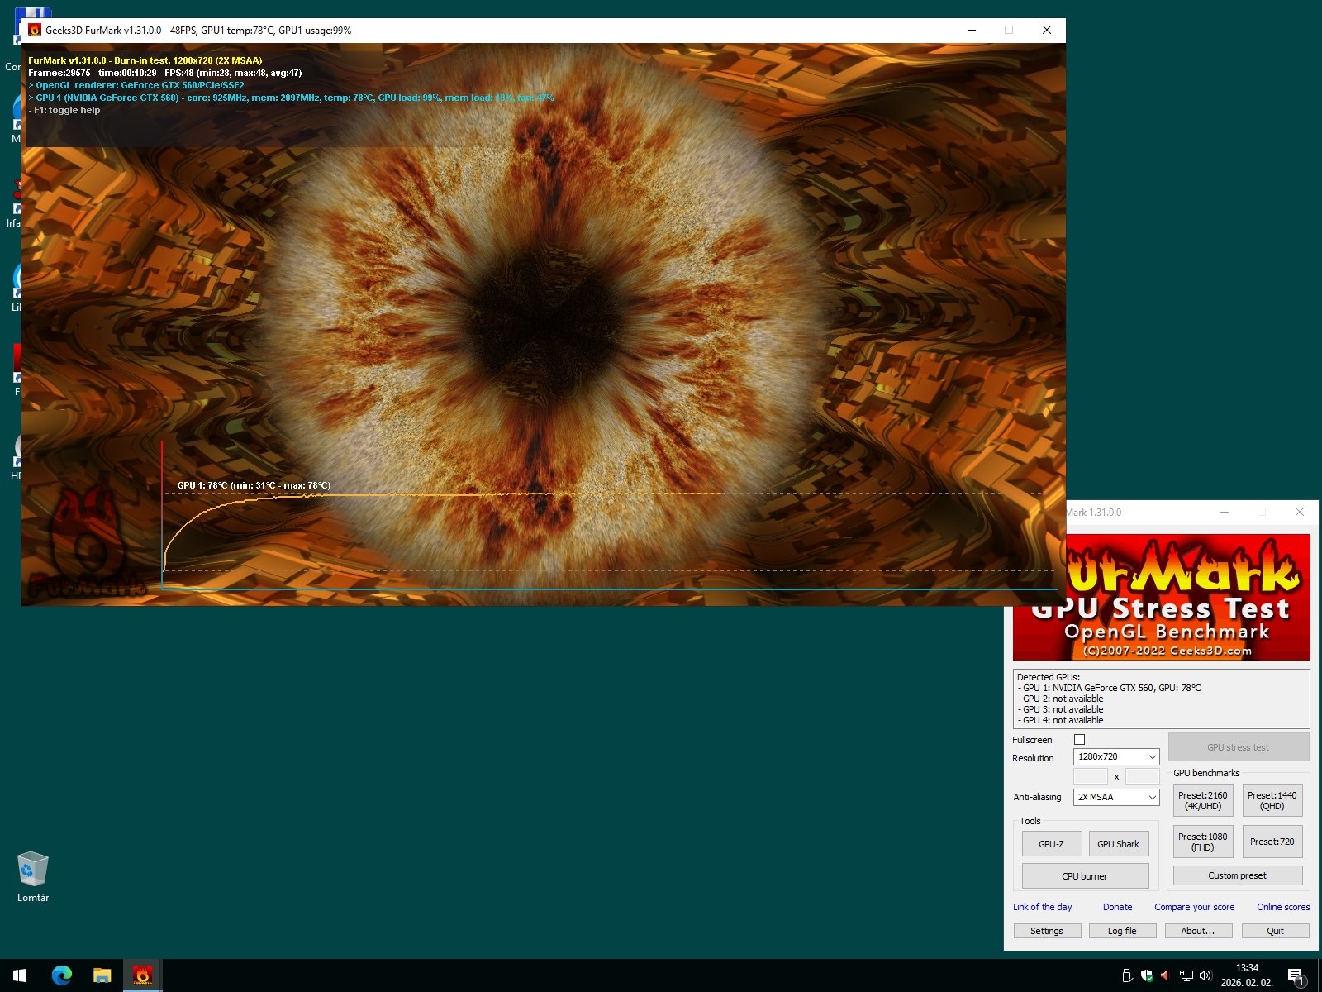1322x992 pixels.
Task: Launch the GPU-Z tool
Action: (x=1052, y=844)
